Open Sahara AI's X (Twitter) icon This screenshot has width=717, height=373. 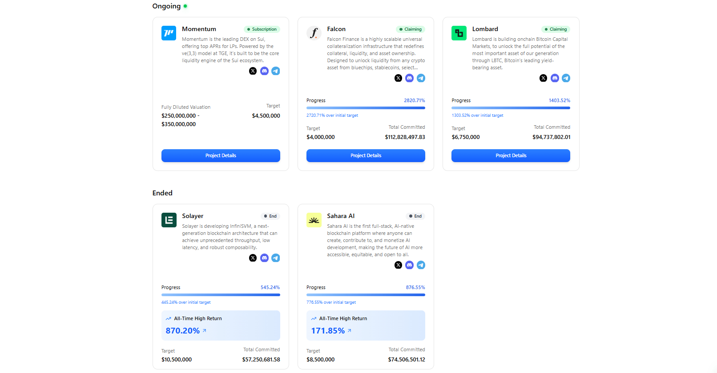coord(398,265)
